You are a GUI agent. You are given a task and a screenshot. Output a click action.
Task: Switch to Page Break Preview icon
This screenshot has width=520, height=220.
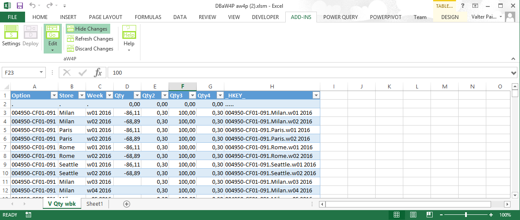click(x=429, y=215)
